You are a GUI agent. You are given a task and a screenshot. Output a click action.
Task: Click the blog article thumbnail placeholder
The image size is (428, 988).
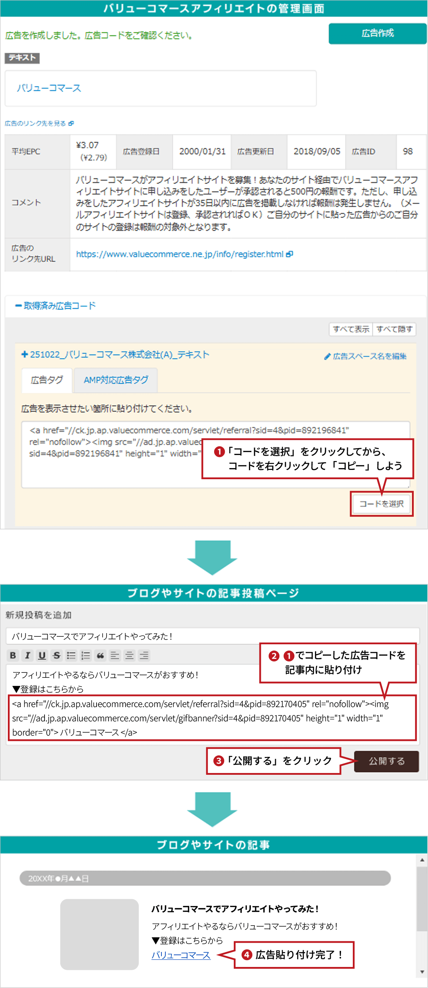click(99, 934)
